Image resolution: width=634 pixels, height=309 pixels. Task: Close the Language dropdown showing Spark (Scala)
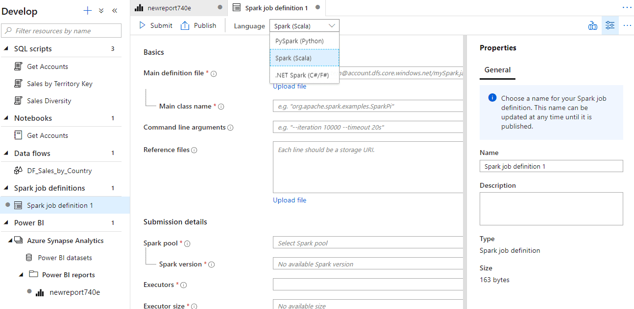coord(304,26)
